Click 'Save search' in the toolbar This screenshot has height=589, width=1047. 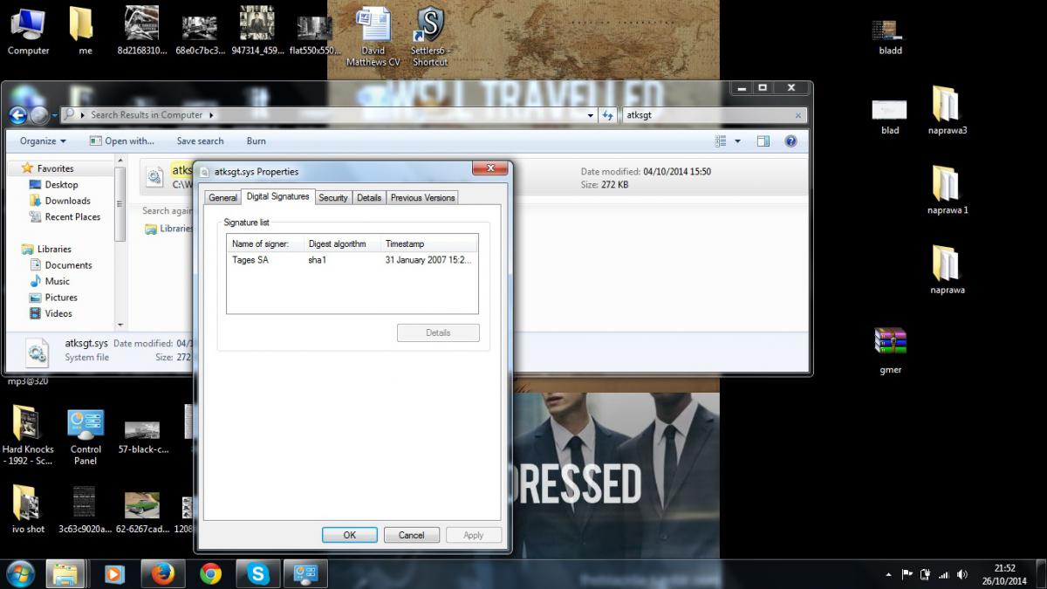(x=200, y=141)
